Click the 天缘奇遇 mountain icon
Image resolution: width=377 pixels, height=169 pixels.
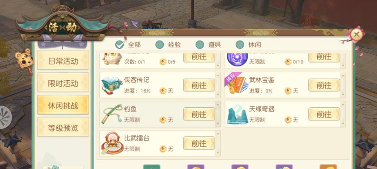tap(237, 114)
